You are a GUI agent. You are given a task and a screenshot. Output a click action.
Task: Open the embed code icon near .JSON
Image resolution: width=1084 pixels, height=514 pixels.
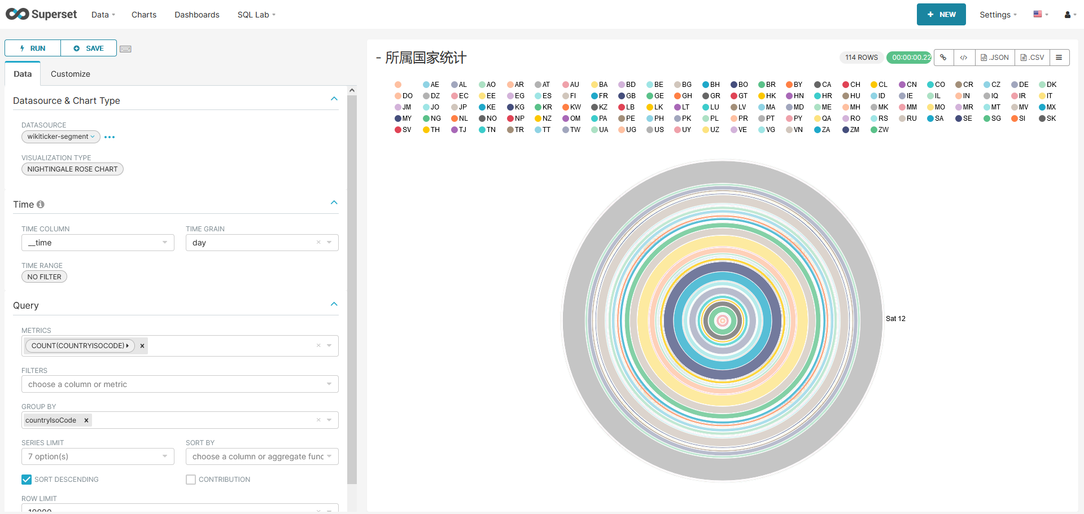[964, 57]
